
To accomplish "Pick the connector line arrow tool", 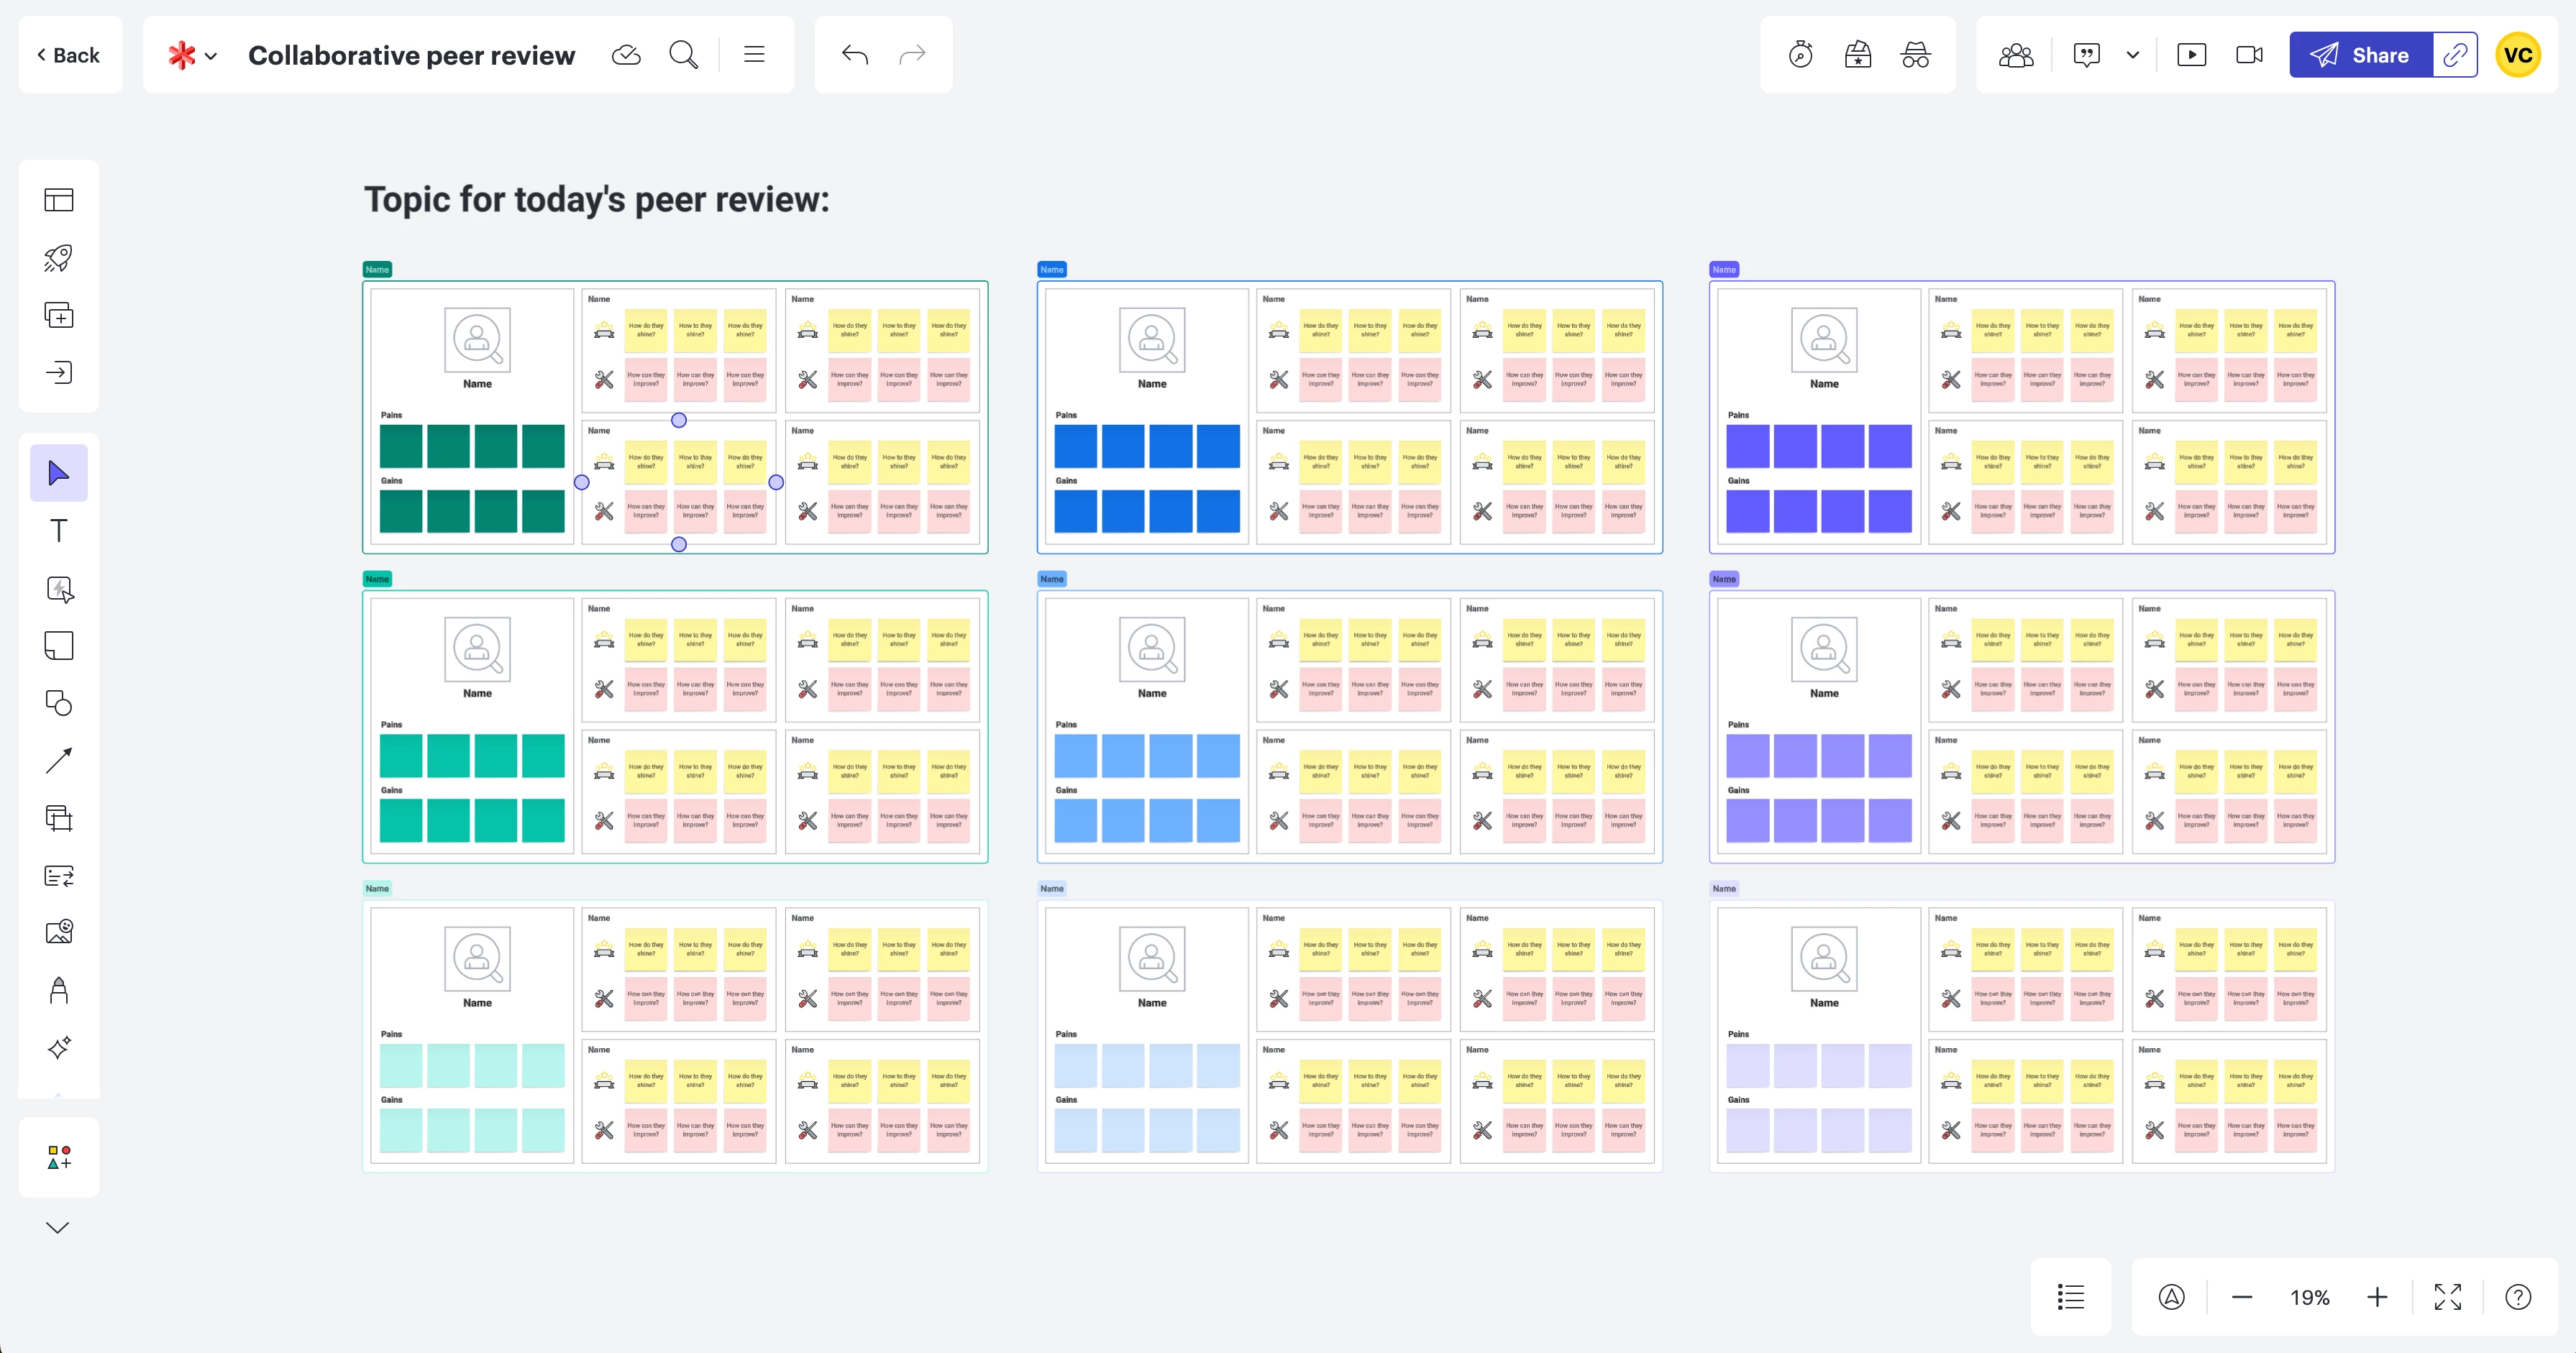I will (59, 761).
